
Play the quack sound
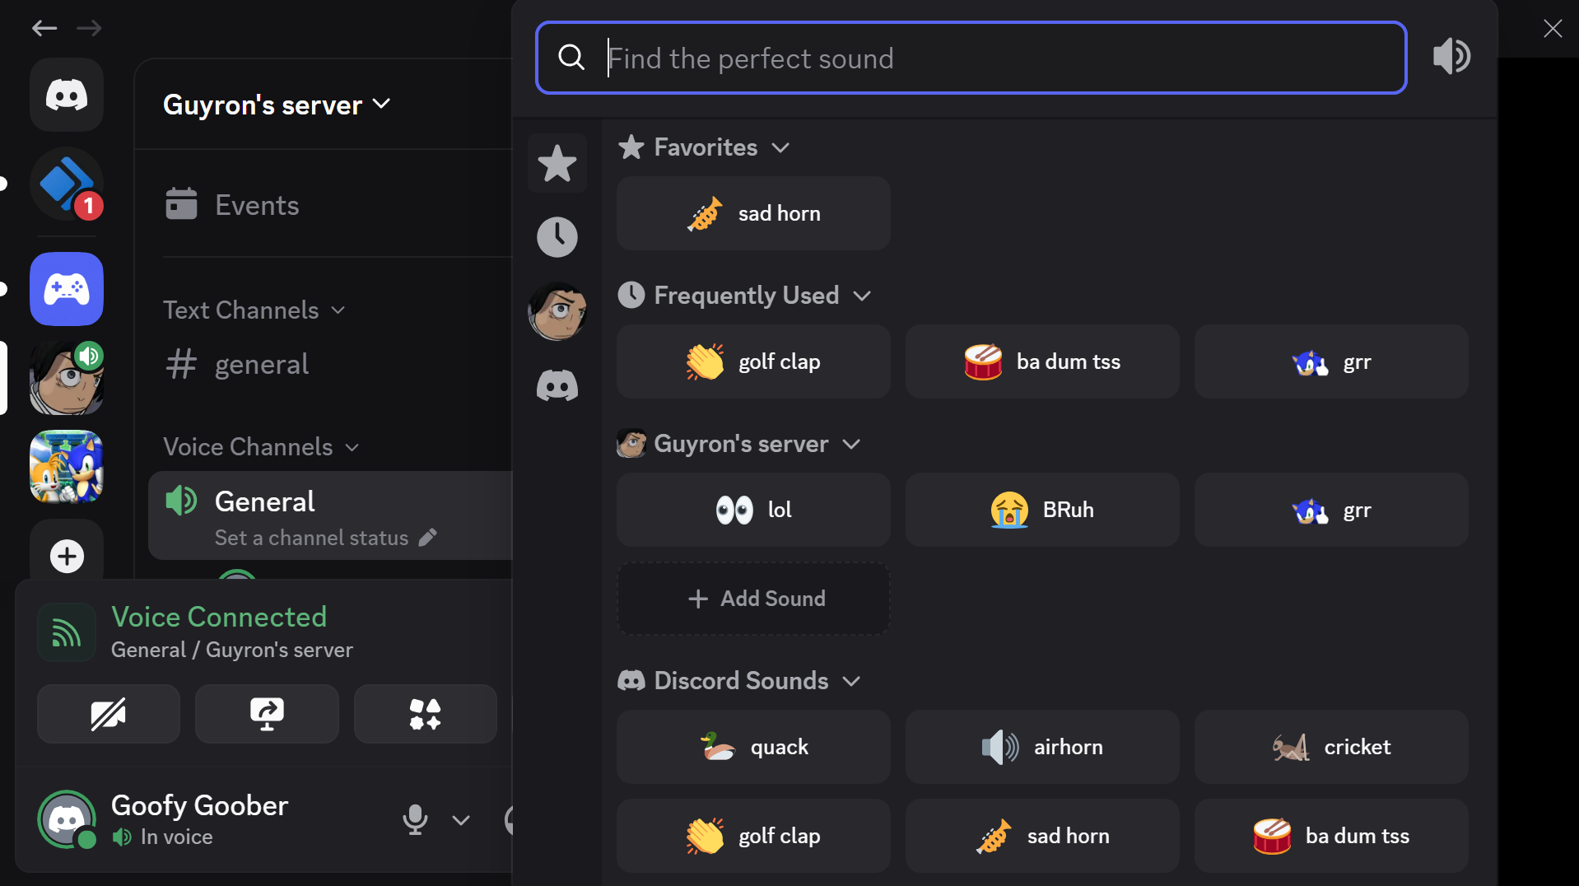point(753,747)
